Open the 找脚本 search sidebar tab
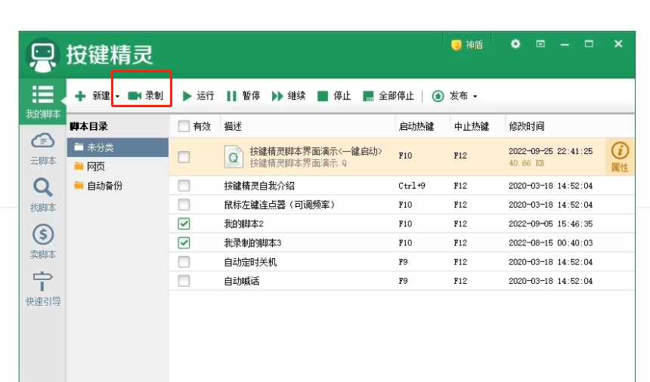The height and width of the screenshot is (382, 650). 42,196
